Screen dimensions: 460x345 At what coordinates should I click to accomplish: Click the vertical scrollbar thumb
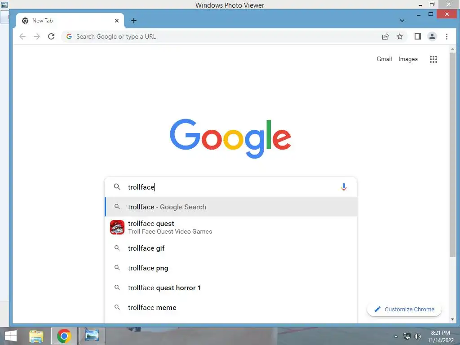click(452, 155)
